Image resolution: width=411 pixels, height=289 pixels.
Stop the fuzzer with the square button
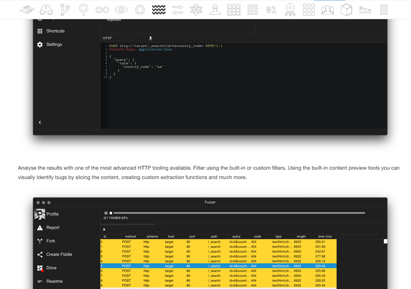click(x=111, y=213)
